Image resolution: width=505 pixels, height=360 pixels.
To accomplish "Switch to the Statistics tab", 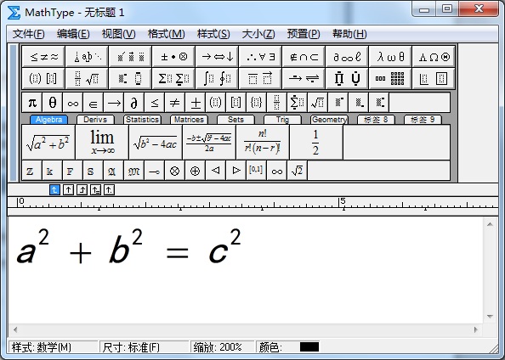I will [142, 120].
